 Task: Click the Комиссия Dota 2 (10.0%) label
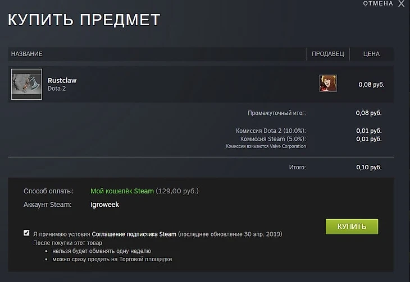[271, 131]
